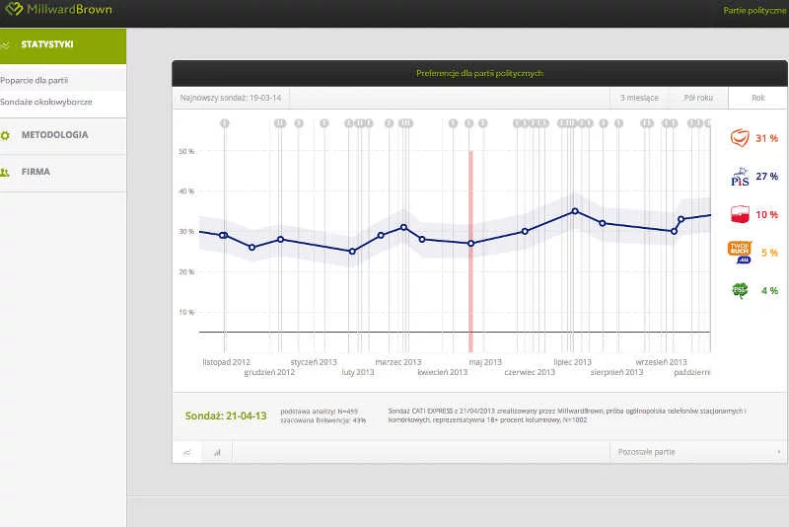The image size is (789, 527).
Task: Click the data point above czerwiec 2013
Action: (x=525, y=232)
